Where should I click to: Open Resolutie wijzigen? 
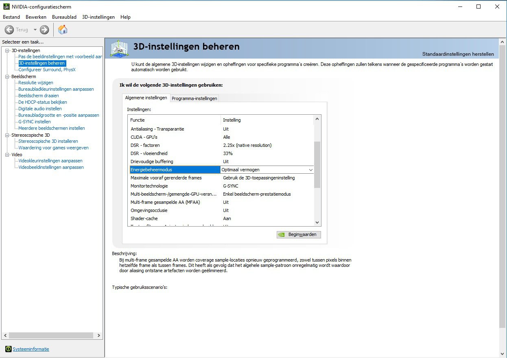pyautogui.click(x=36, y=83)
